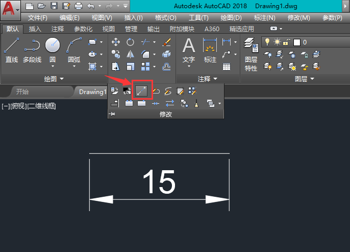Select the Mirror tool icon
350x252 pixels.
click(x=130, y=54)
